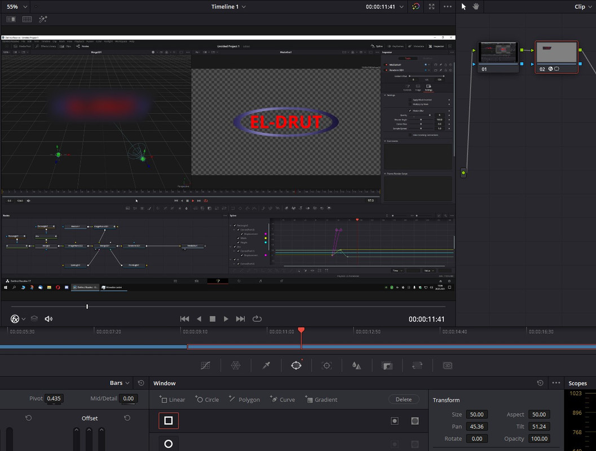Open the Timeline 1 dropdown

(x=228, y=6)
